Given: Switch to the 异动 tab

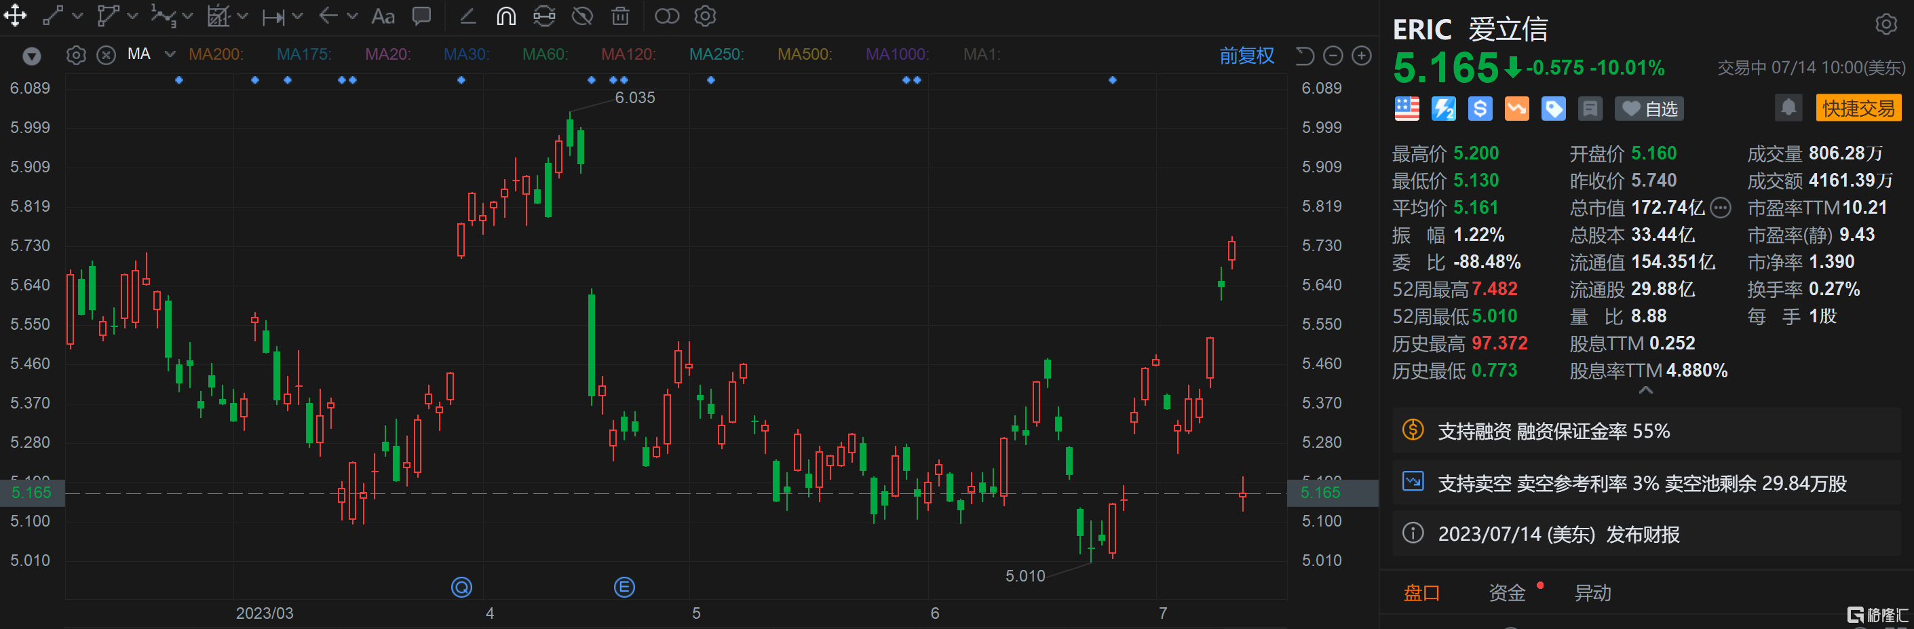Looking at the screenshot, I should (x=1592, y=592).
